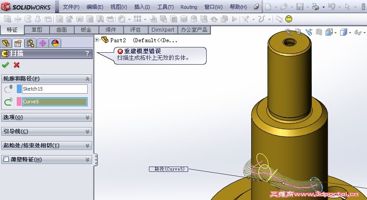Click the Section View icon
The height and width of the screenshot is (200, 367).
point(319,32)
